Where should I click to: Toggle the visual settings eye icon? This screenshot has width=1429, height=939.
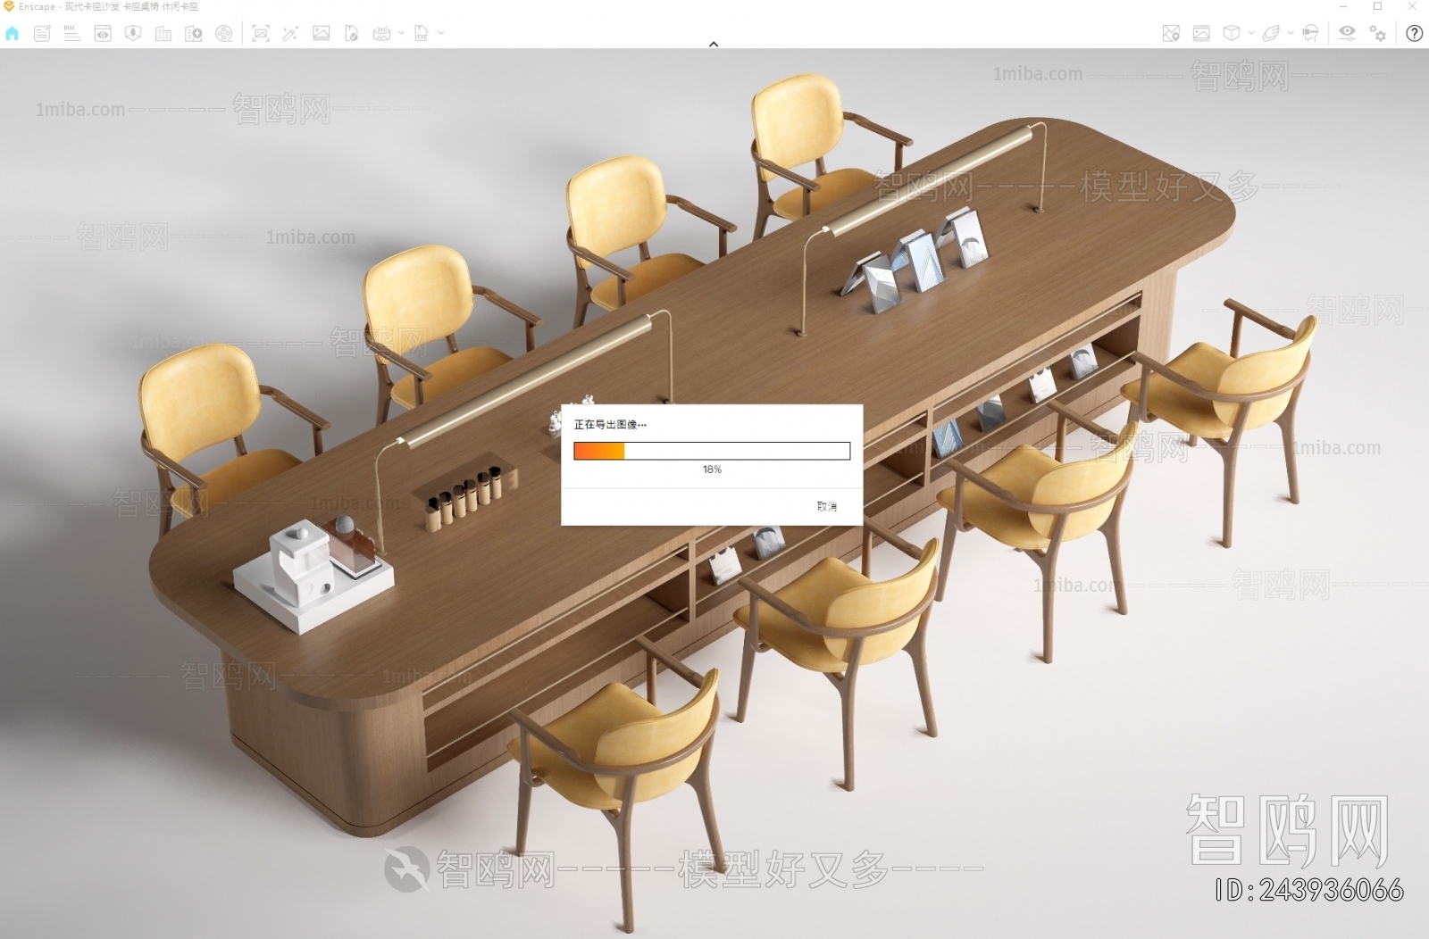pos(1347,34)
